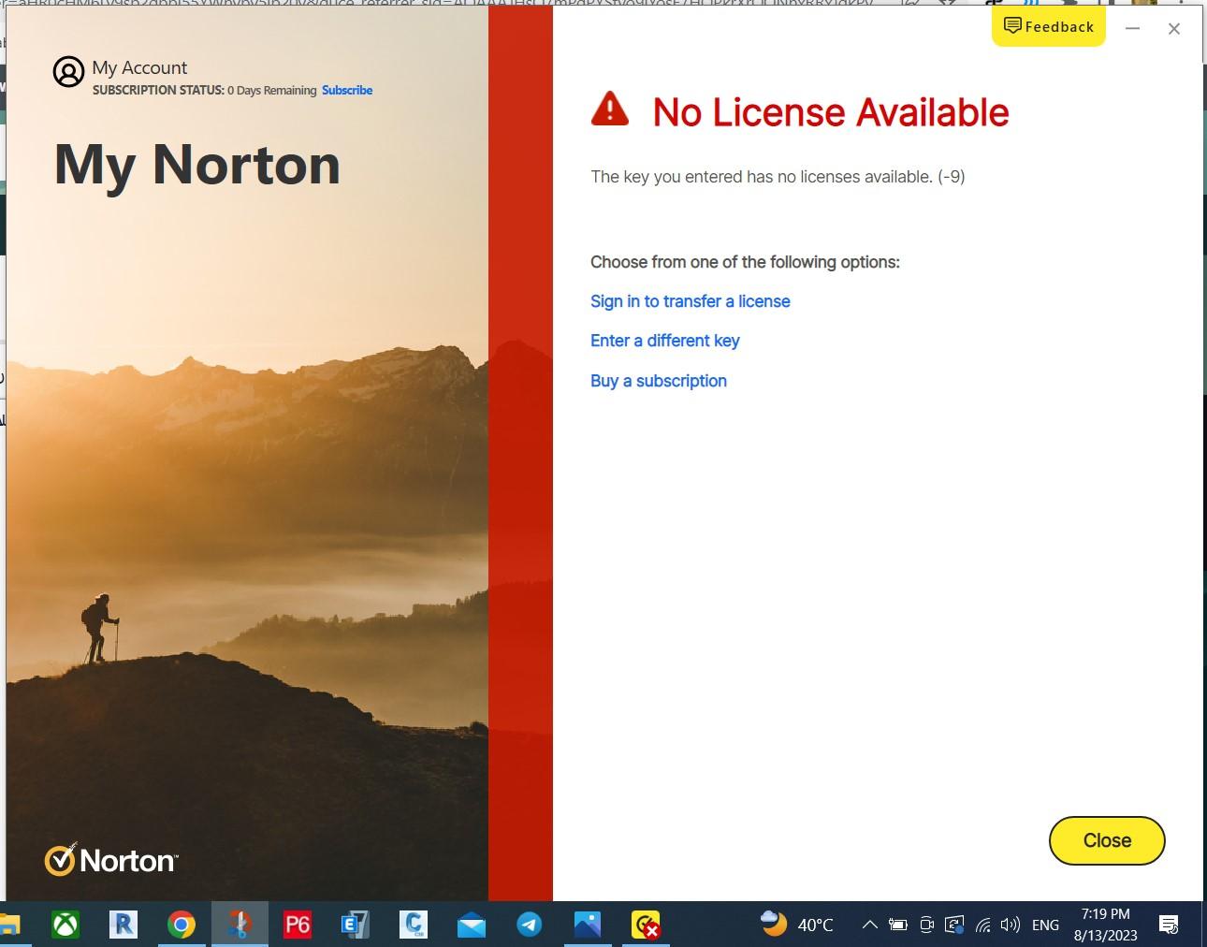Click Sign in to transfer a license
The height and width of the screenshot is (947, 1207).
(691, 301)
